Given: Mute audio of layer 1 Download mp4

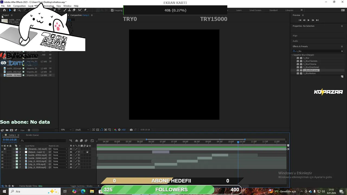Looking at the screenshot, I should (x=5, y=149).
